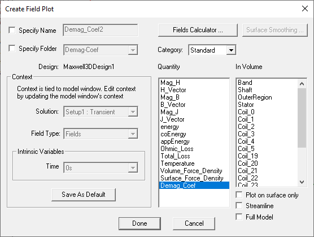Confirm with the Done button
The image size is (314, 237).
click(x=139, y=223)
